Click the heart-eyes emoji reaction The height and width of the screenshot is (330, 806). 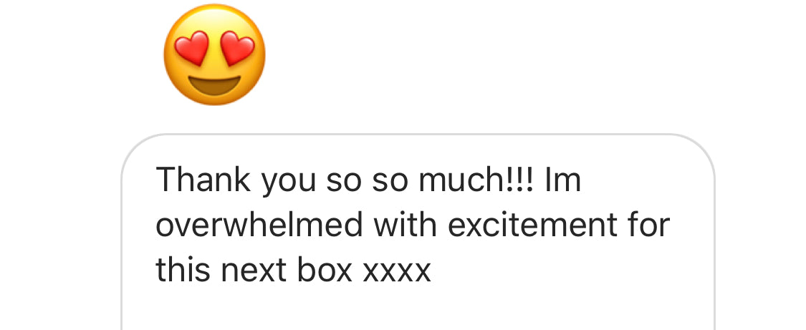coord(214,54)
